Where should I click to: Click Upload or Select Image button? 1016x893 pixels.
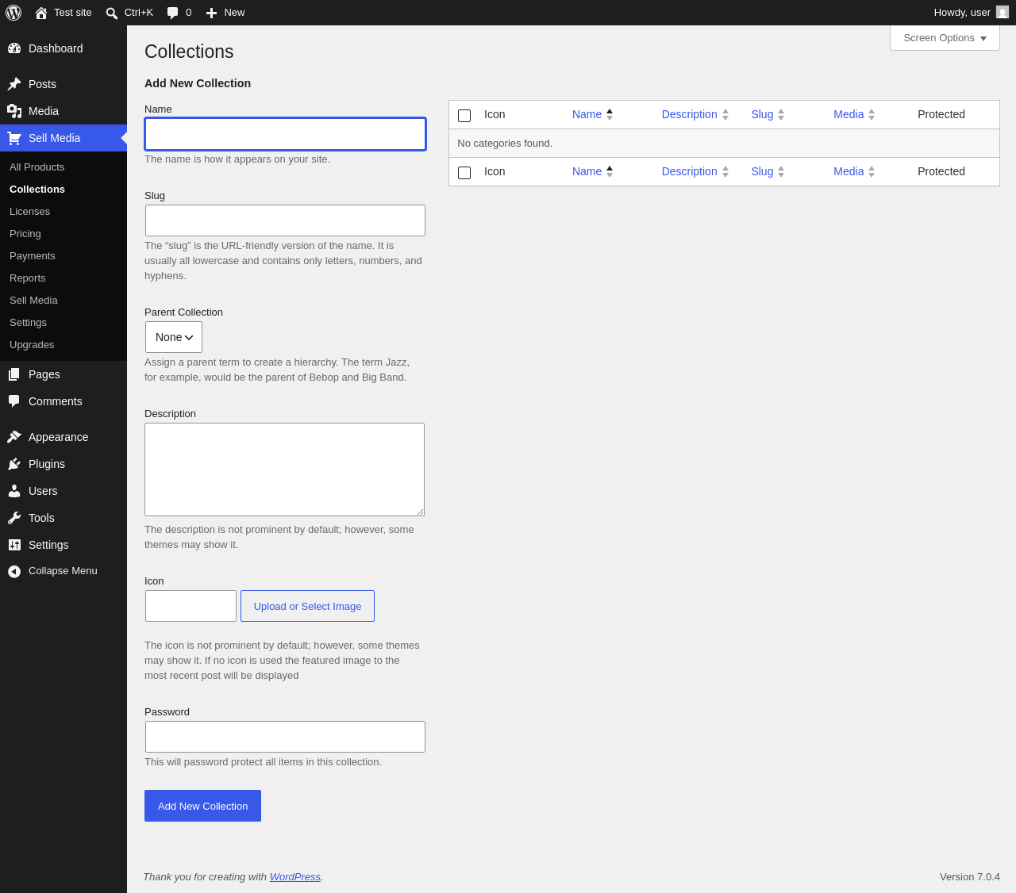pyautogui.click(x=307, y=606)
